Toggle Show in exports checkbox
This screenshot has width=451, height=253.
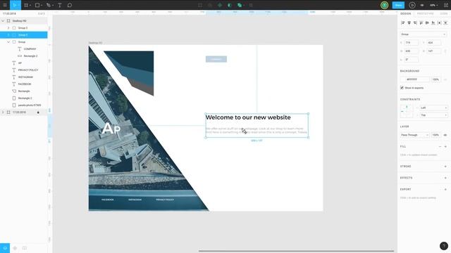tap(402, 88)
